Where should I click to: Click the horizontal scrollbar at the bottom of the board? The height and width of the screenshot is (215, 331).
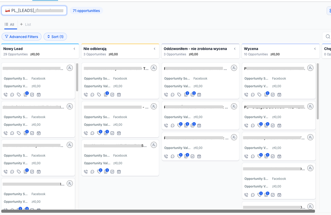click(158, 211)
